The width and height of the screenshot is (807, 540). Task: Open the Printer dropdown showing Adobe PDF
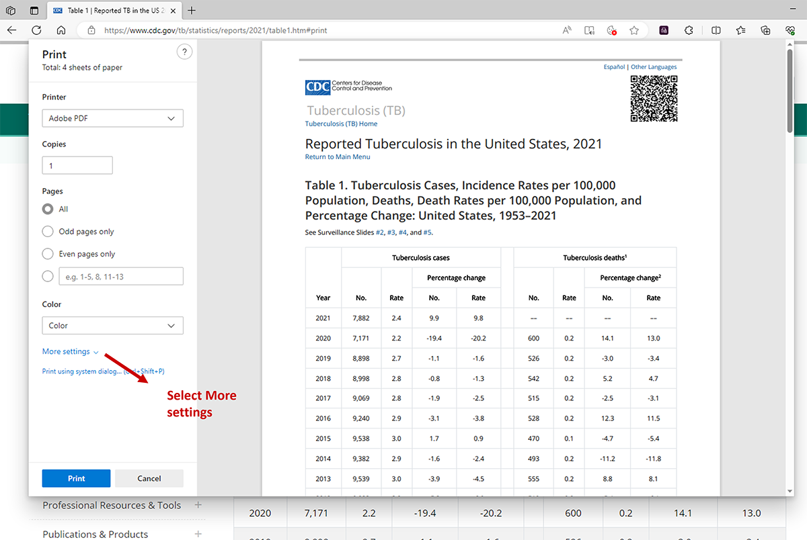[x=112, y=118]
